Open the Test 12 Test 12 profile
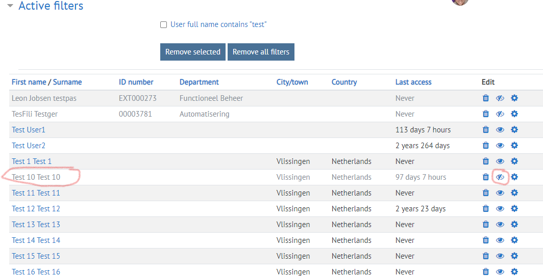Image resolution: width=543 pixels, height=276 pixels. tap(36, 209)
